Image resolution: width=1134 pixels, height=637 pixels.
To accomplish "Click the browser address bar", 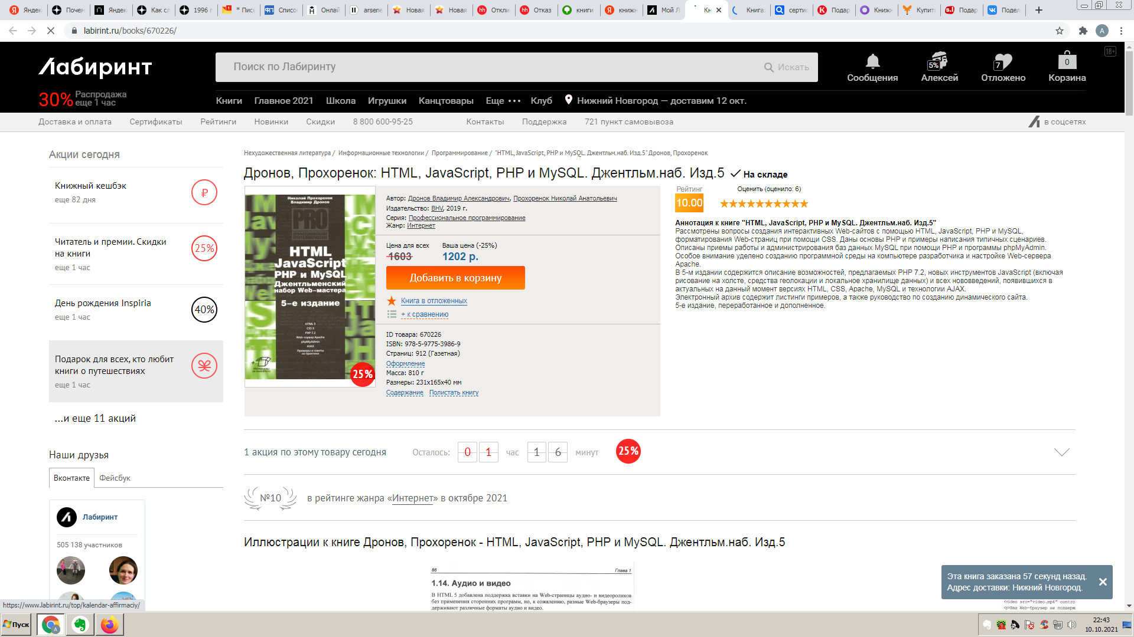I will (555, 31).
